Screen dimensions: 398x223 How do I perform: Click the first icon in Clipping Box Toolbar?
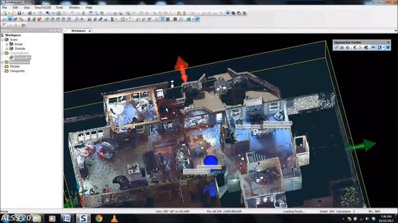pos(337,48)
